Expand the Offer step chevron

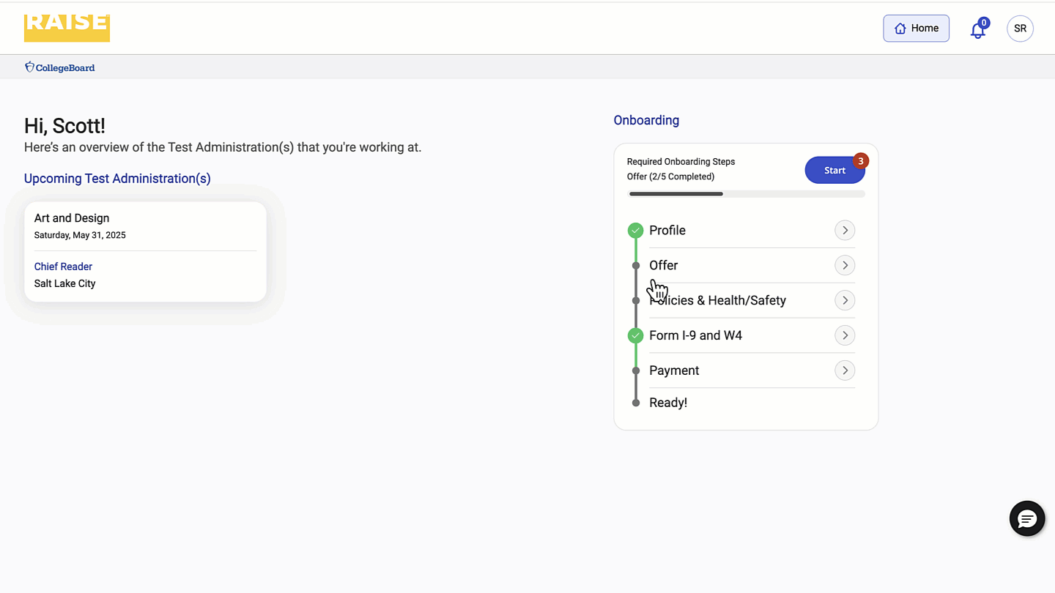(x=844, y=266)
